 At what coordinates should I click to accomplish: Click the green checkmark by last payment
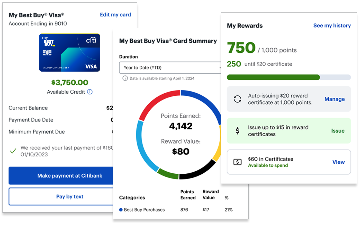pos(13,151)
